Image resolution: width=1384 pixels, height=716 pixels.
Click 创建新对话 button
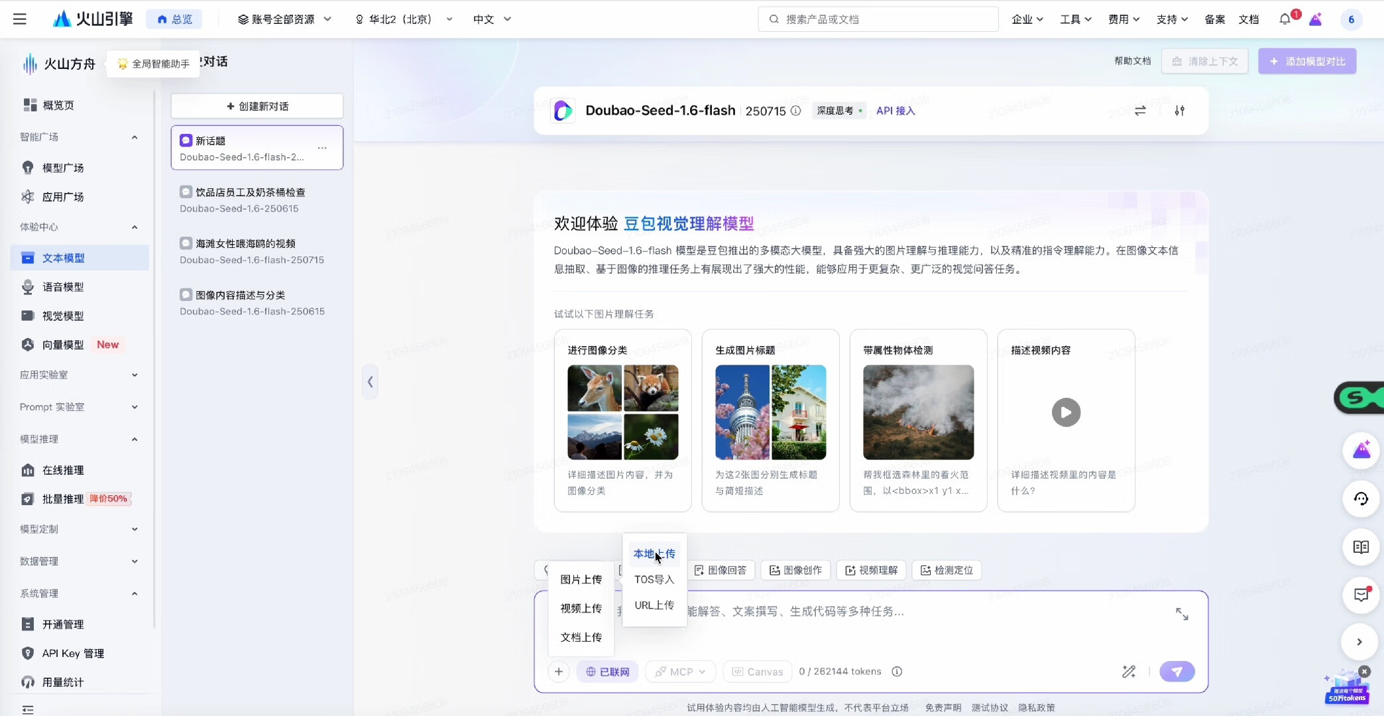(257, 106)
